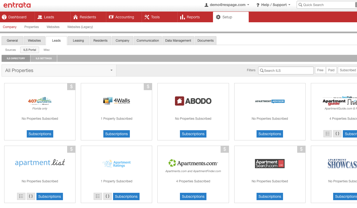Expand the Help / Support menu
The width and height of the screenshot is (357, 208).
273,5
